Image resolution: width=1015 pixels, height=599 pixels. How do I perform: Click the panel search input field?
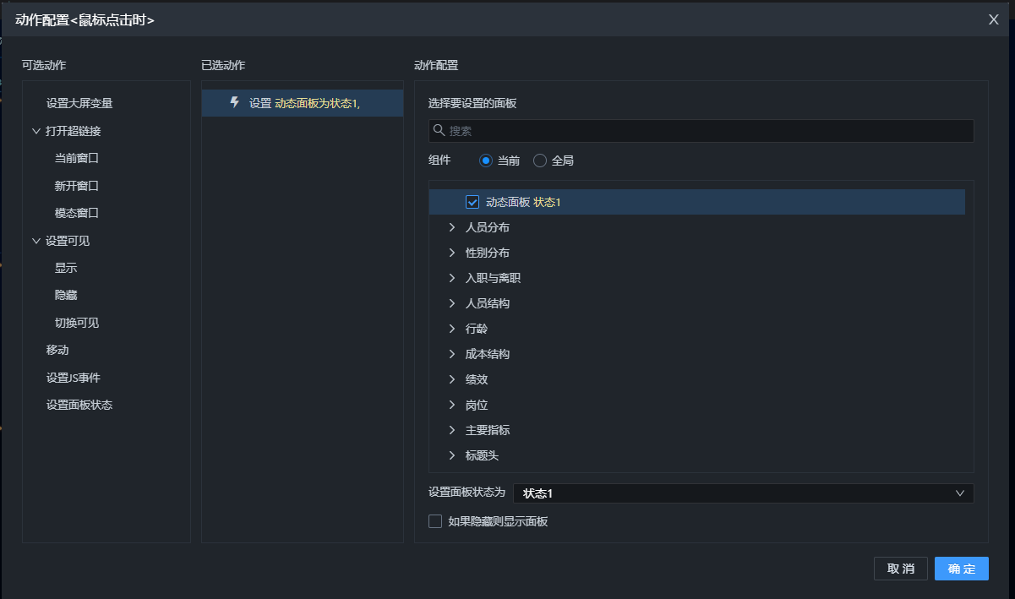click(x=708, y=131)
